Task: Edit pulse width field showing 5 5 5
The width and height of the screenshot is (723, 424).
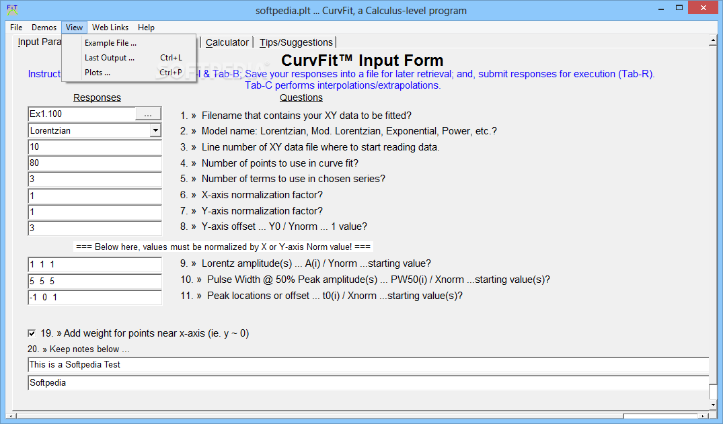Action: pos(95,281)
